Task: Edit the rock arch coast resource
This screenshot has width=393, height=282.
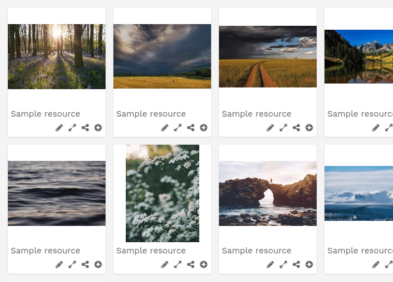Action: pos(270,265)
